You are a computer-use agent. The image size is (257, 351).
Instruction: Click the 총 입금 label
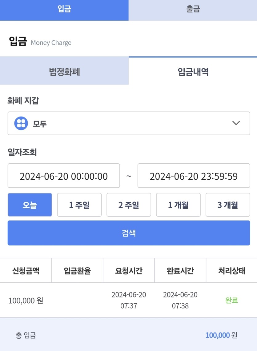pos(26,335)
